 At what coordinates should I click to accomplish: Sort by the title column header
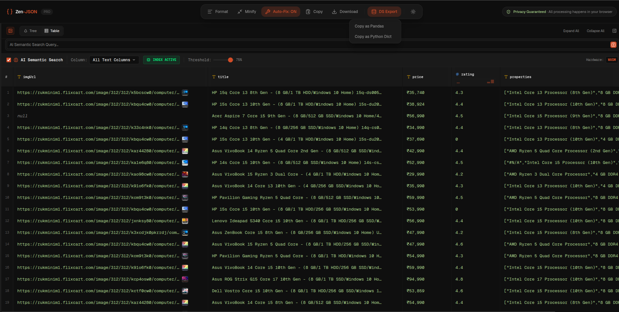point(305,77)
